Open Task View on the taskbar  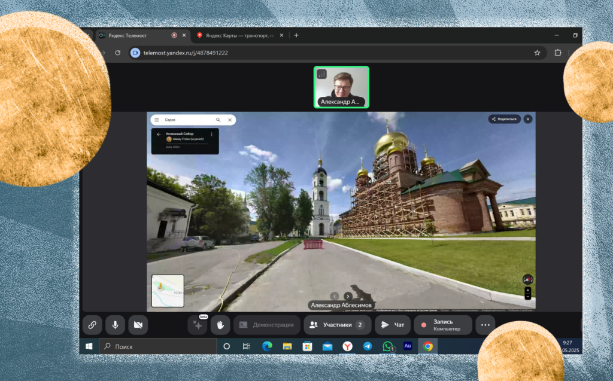246,346
